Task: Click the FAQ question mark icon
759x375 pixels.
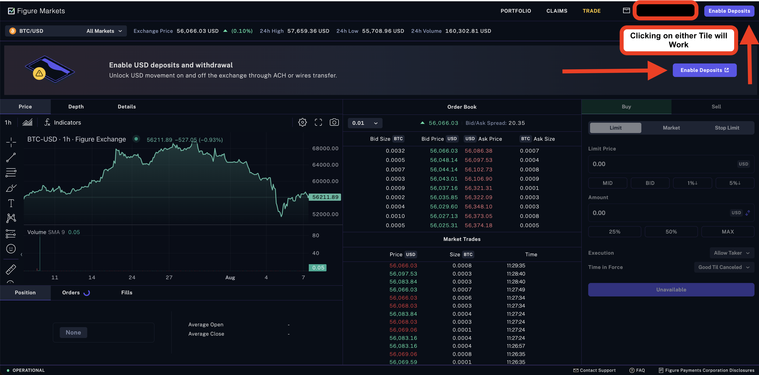Action: [x=632, y=370]
